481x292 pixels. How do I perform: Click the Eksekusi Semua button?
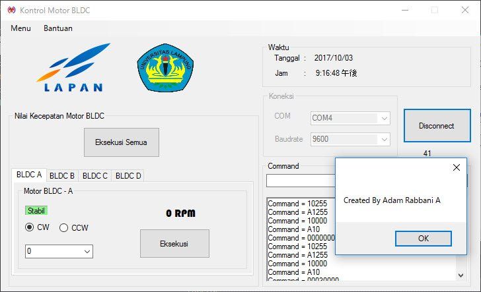click(122, 142)
